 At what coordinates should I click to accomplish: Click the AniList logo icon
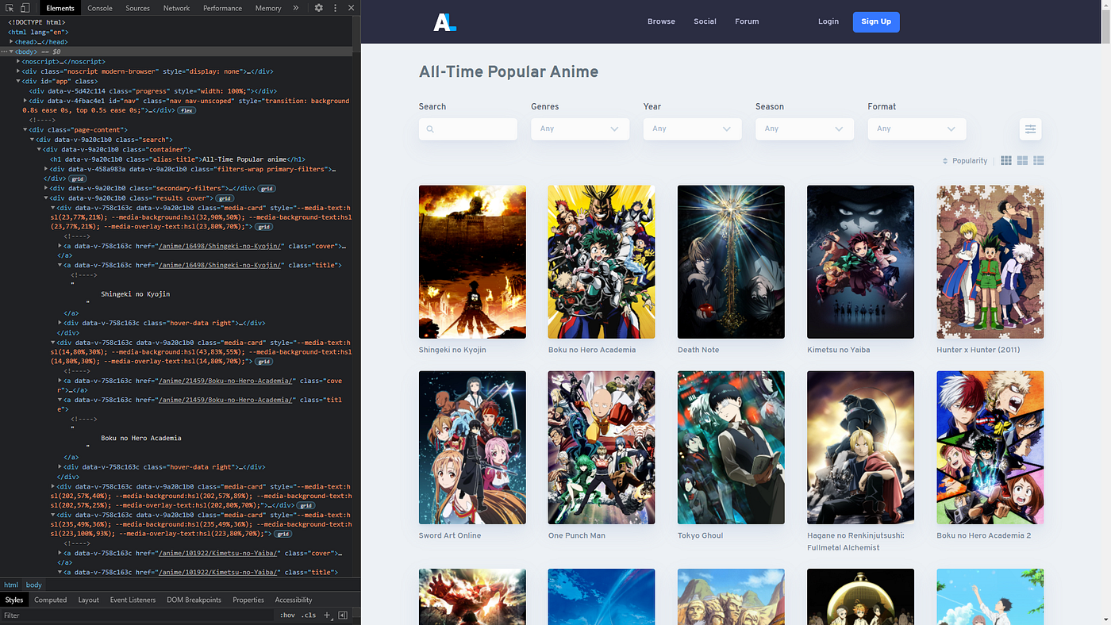[x=444, y=21]
